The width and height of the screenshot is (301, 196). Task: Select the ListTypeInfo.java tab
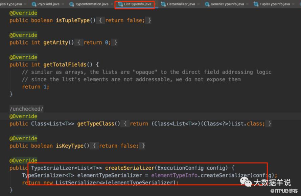137,4
